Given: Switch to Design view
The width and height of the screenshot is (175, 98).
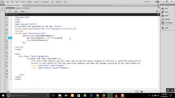Looking at the screenshot, I should tap(22, 11).
